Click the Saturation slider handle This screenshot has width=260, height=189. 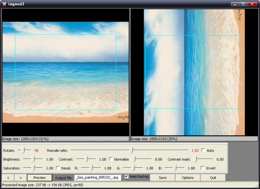click(34, 168)
